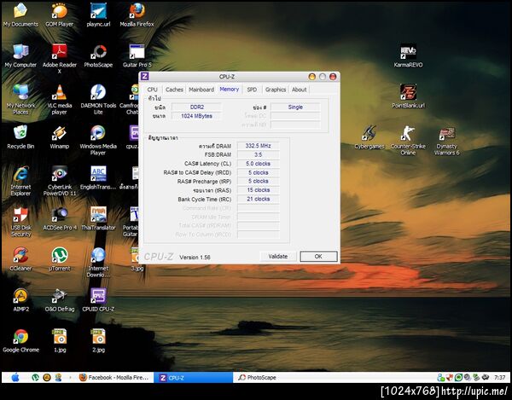Click the FSB:DRAM 3:5 value
The image size is (512, 400).
[x=258, y=154]
